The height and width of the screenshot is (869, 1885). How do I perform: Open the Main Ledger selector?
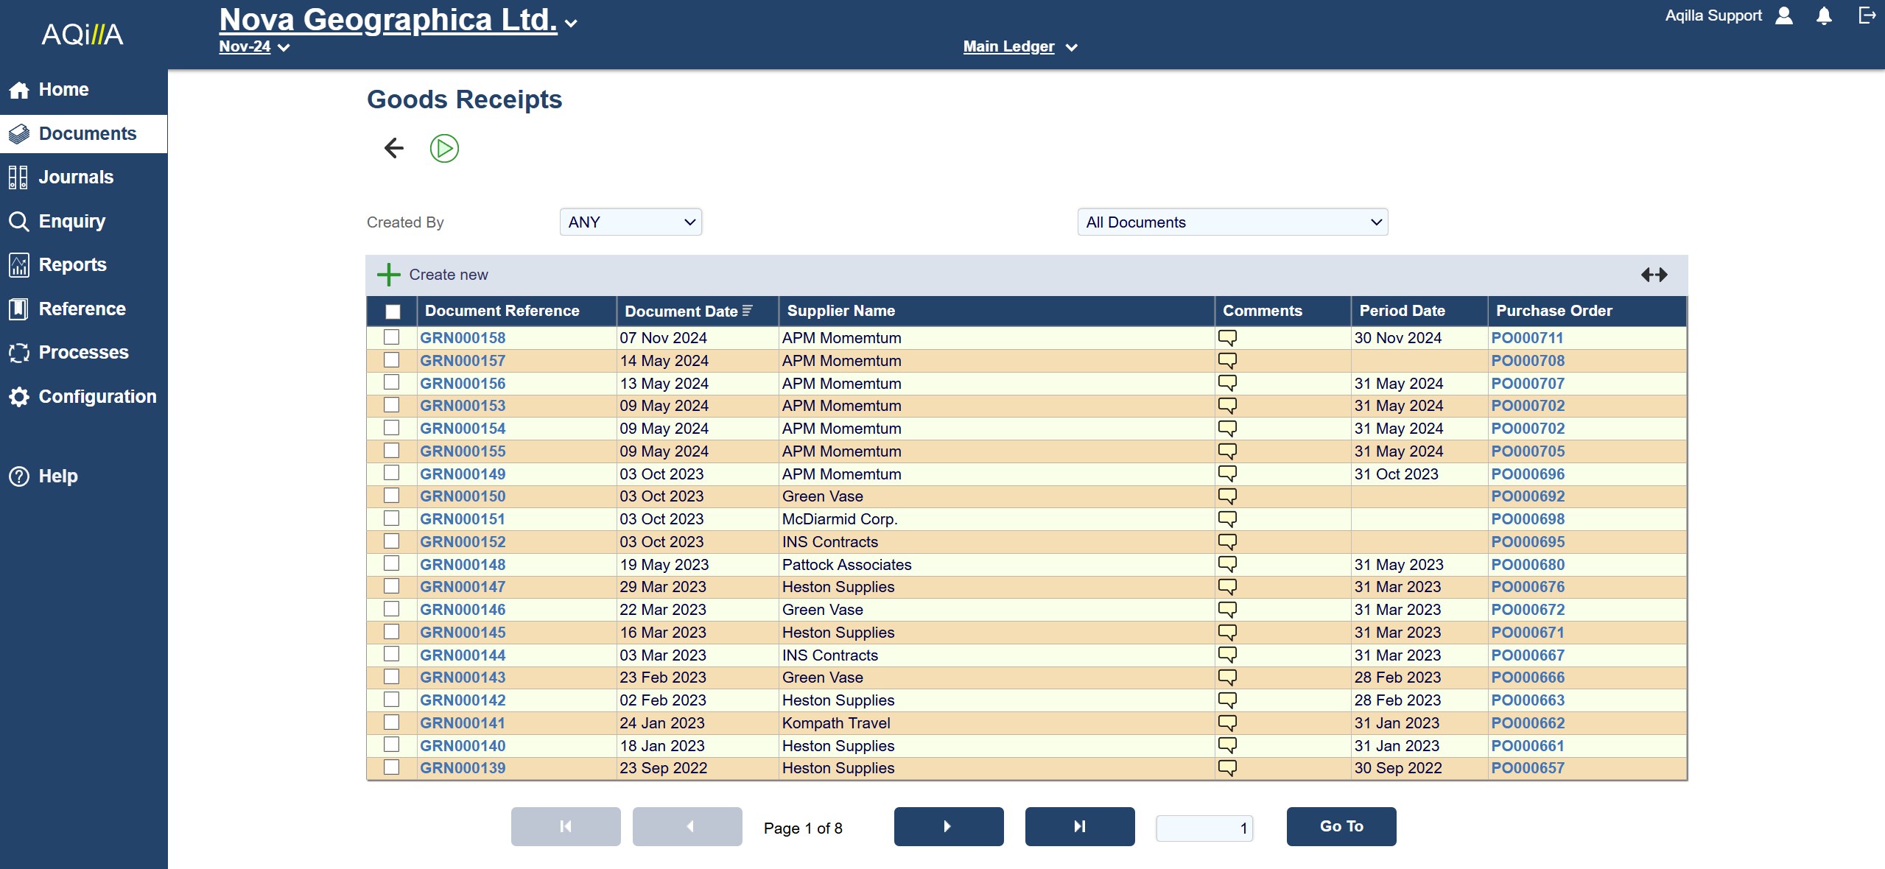point(1019,46)
